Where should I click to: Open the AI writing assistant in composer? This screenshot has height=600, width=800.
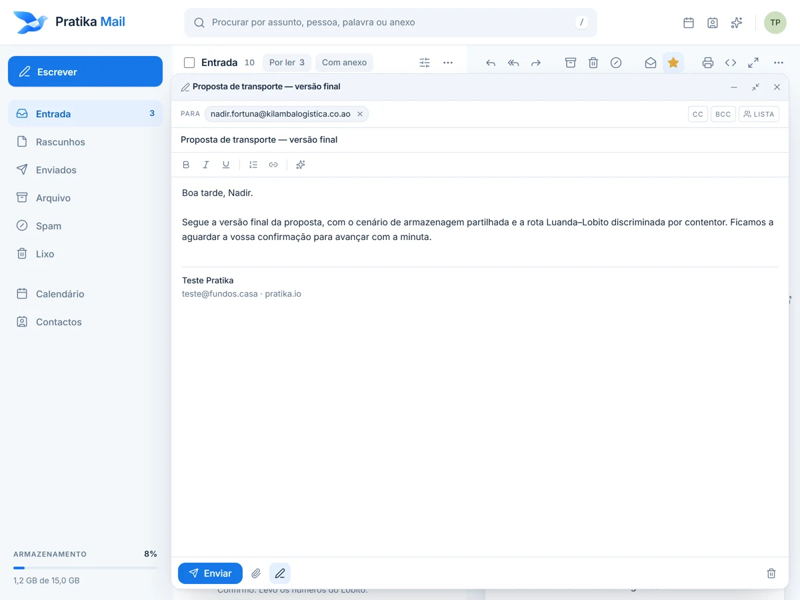[x=301, y=165]
